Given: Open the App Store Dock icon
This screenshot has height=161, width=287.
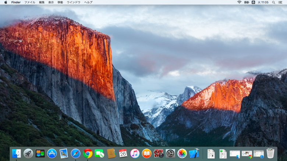Looking at the screenshot, I should 52,153.
